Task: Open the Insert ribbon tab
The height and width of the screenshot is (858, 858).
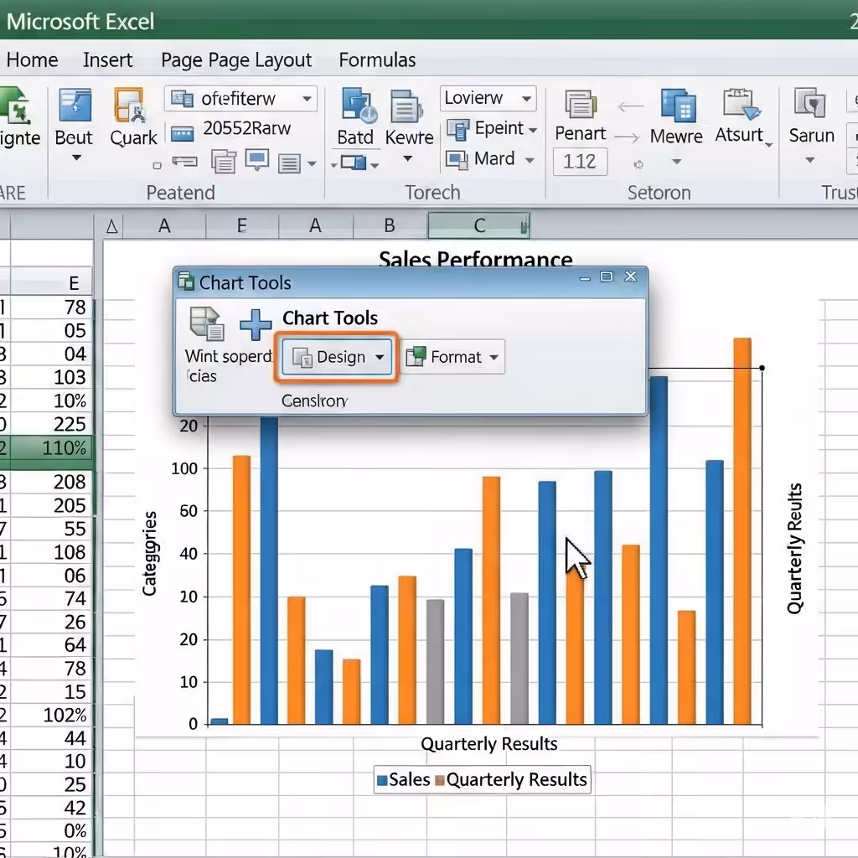Action: point(108,59)
